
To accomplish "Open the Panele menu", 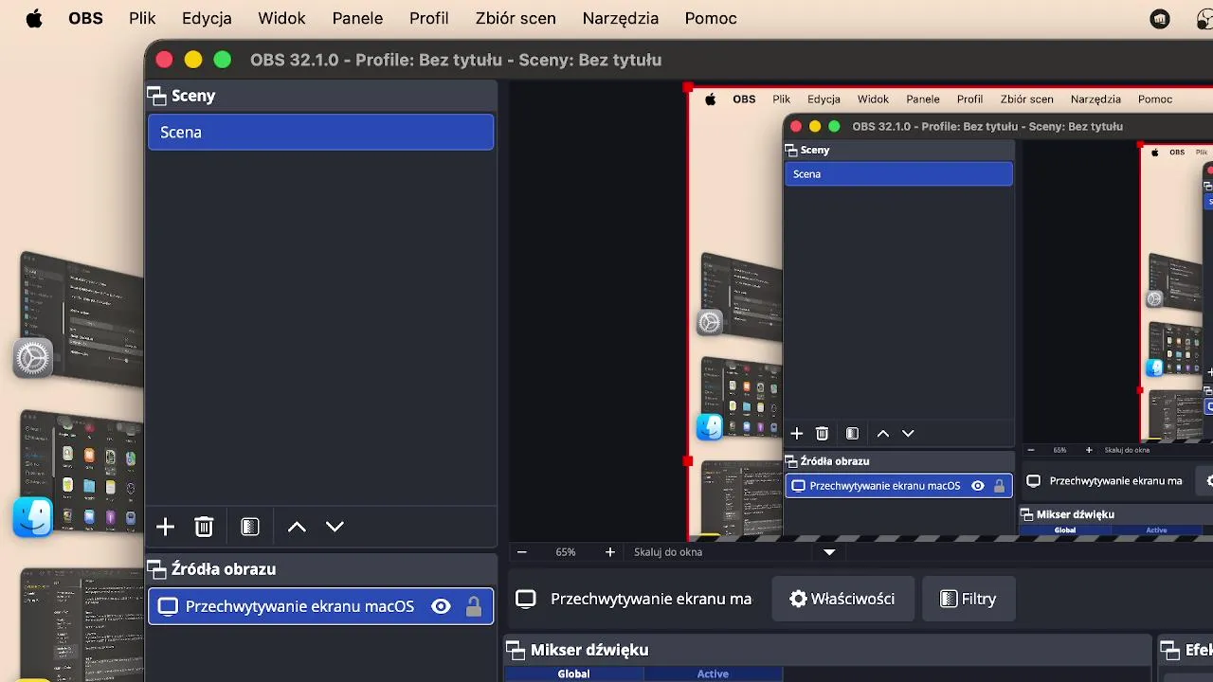I will [357, 19].
